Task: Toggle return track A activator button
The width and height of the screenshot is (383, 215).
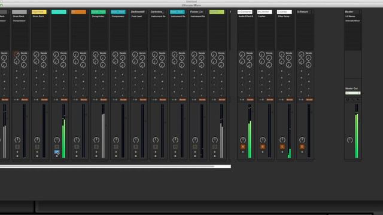Action: point(243,147)
